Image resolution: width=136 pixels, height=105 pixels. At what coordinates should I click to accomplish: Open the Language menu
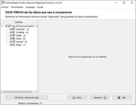30,7
